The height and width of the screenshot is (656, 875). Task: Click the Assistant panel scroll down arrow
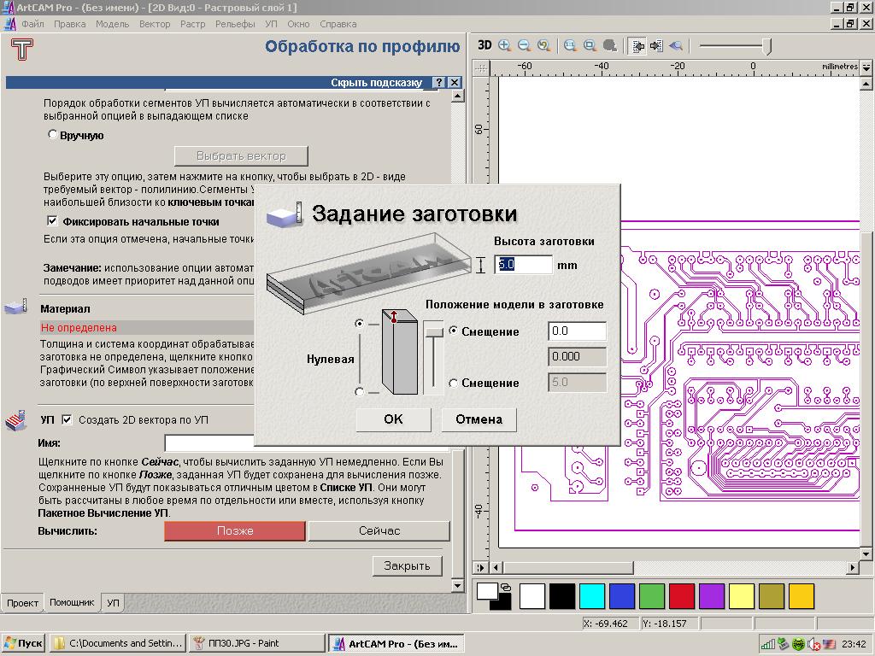(x=458, y=586)
